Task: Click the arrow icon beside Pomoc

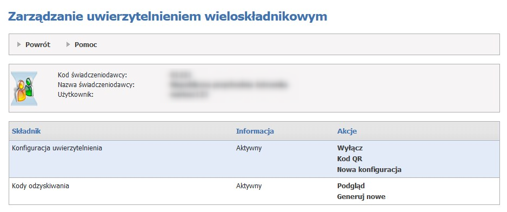Action: [x=68, y=44]
